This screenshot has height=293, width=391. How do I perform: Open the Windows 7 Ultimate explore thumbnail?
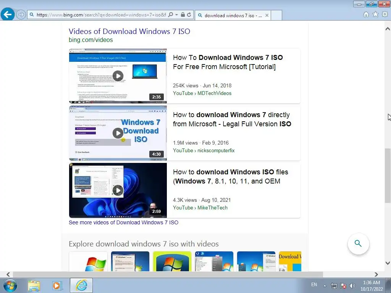[x=130, y=261]
